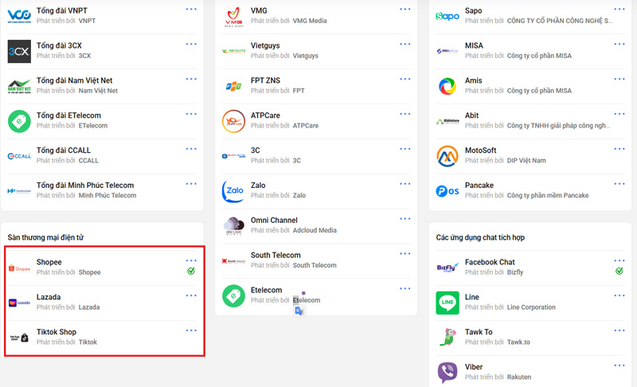Click the Lazada app icon
The image size is (637, 387).
(x=19, y=303)
